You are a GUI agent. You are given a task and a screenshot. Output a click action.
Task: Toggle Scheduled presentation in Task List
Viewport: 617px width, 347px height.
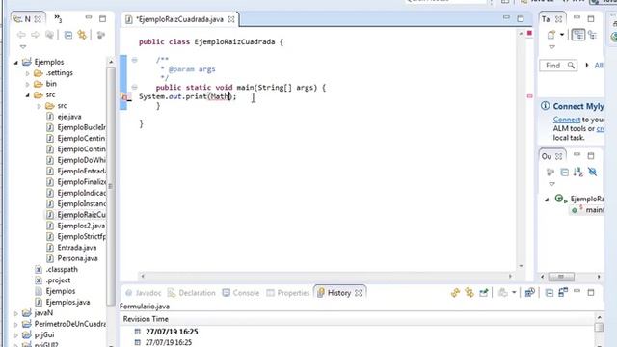tap(593, 35)
